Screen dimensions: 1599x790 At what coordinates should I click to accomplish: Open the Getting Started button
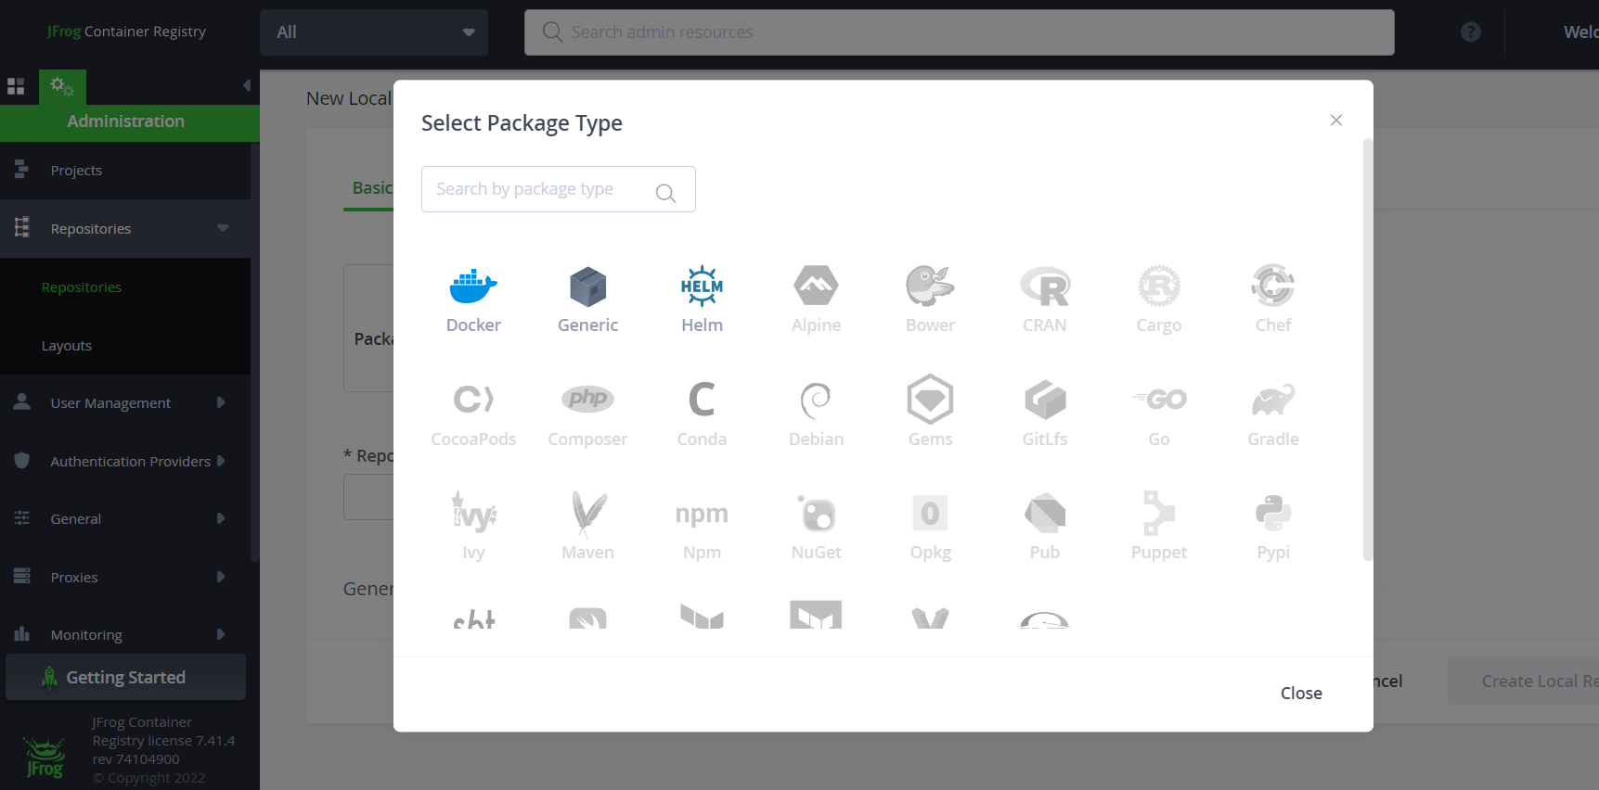point(125,677)
